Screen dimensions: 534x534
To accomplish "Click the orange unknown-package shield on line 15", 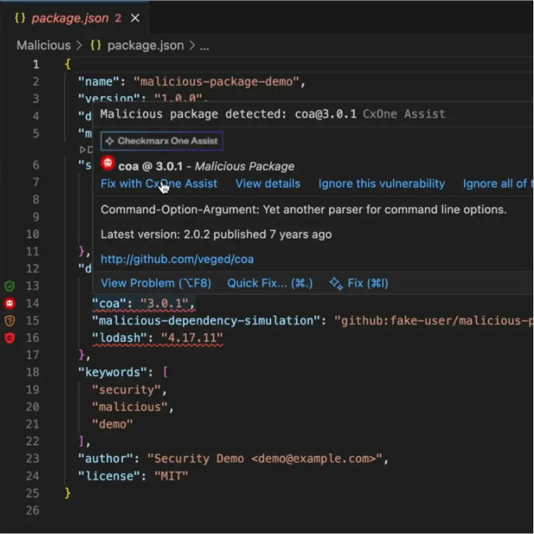I will [x=10, y=320].
